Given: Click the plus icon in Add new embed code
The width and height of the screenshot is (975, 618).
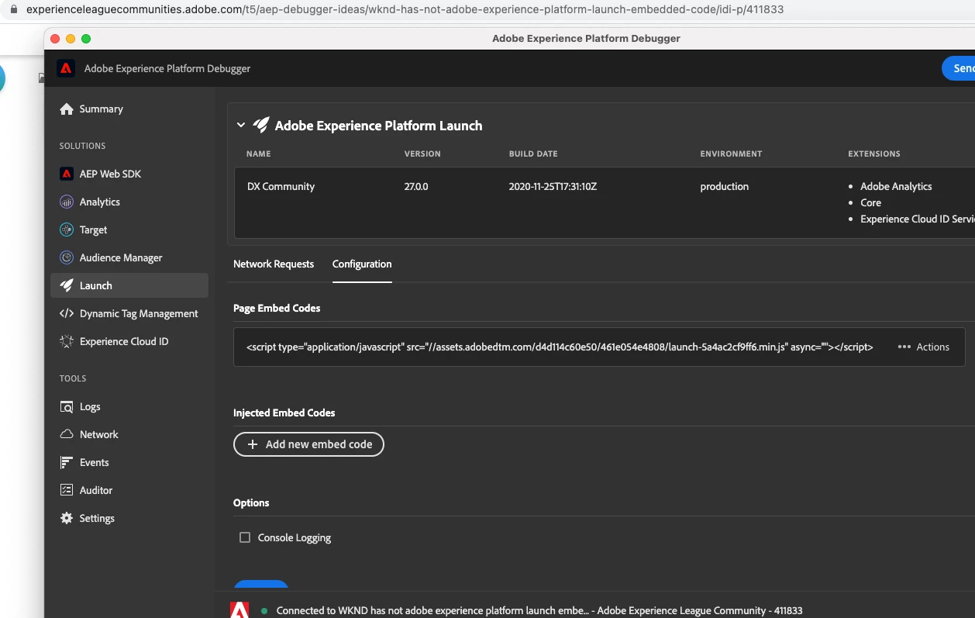Looking at the screenshot, I should (252, 444).
